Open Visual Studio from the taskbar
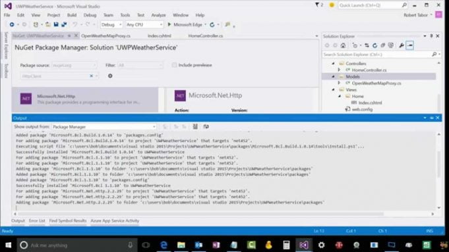 point(304,245)
